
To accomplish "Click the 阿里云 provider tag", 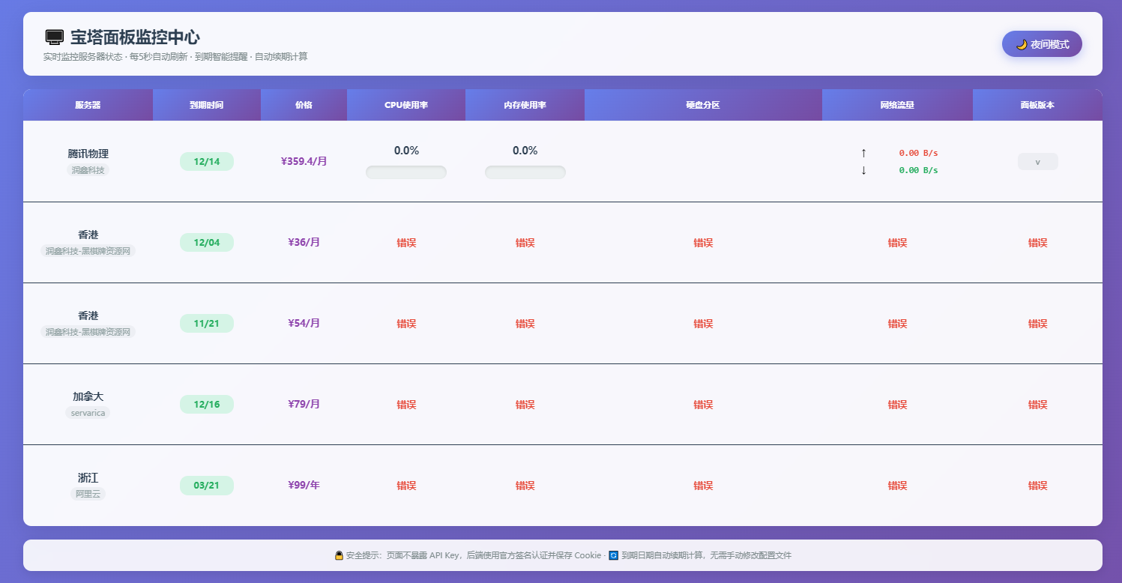I will 88,494.
